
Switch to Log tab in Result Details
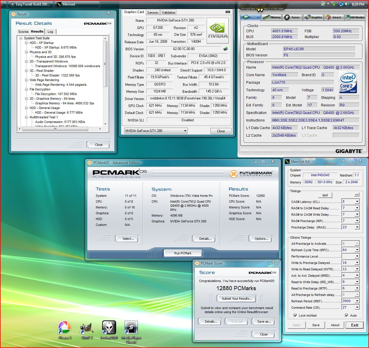click(50, 32)
